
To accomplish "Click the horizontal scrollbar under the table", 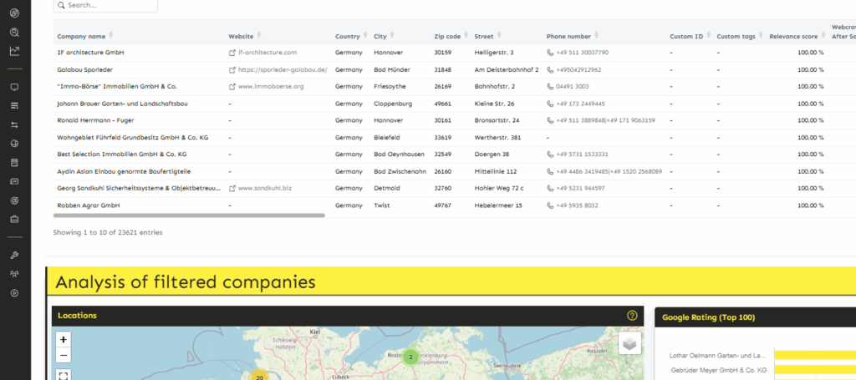I will point(189,215).
